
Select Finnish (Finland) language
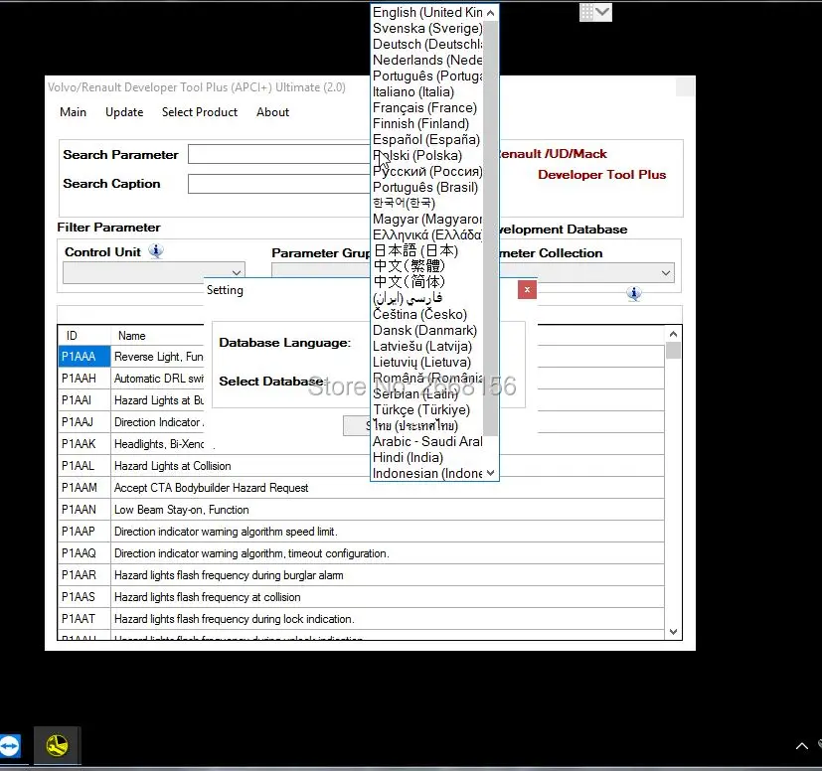point(427,123)
